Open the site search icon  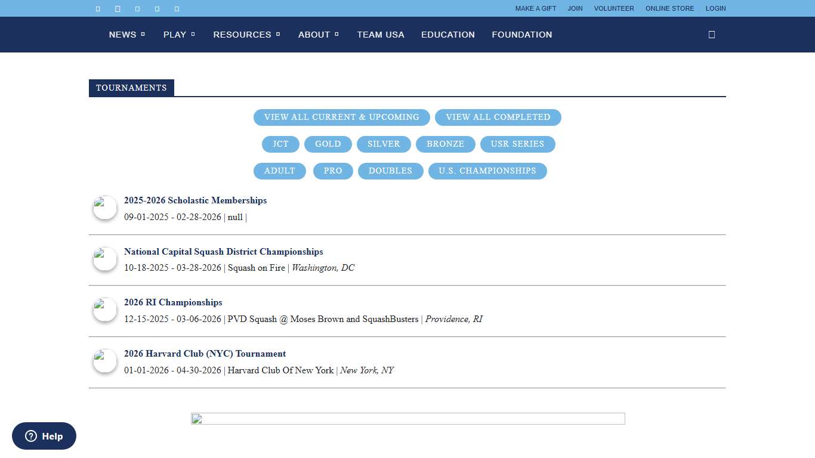coord(711,35)
